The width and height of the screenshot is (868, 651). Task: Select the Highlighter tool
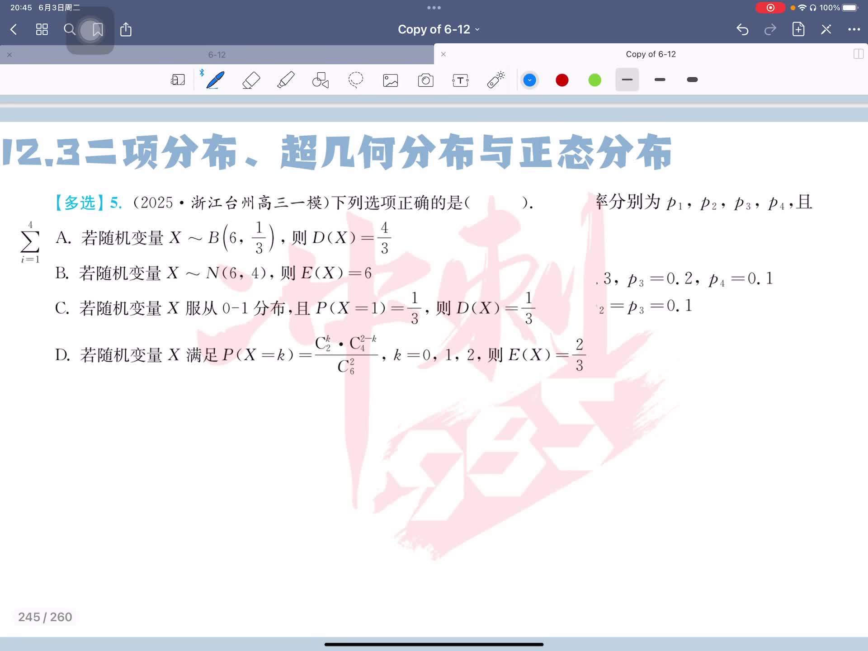[x=286, y=80]
